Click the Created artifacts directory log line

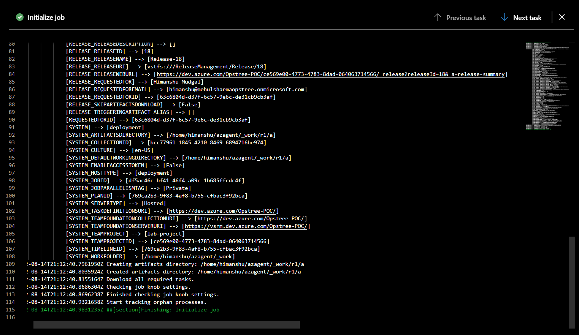164,272
